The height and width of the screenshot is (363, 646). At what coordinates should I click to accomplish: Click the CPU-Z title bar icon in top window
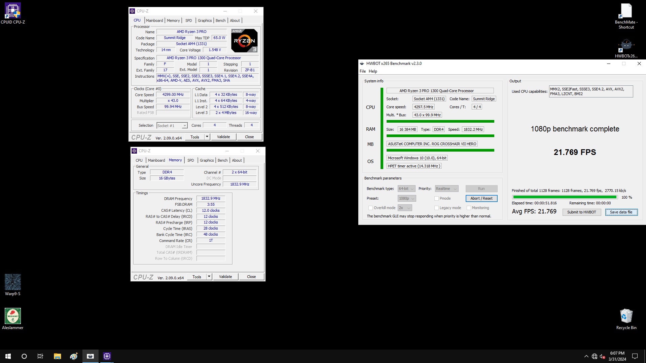(x=133, y=11)
